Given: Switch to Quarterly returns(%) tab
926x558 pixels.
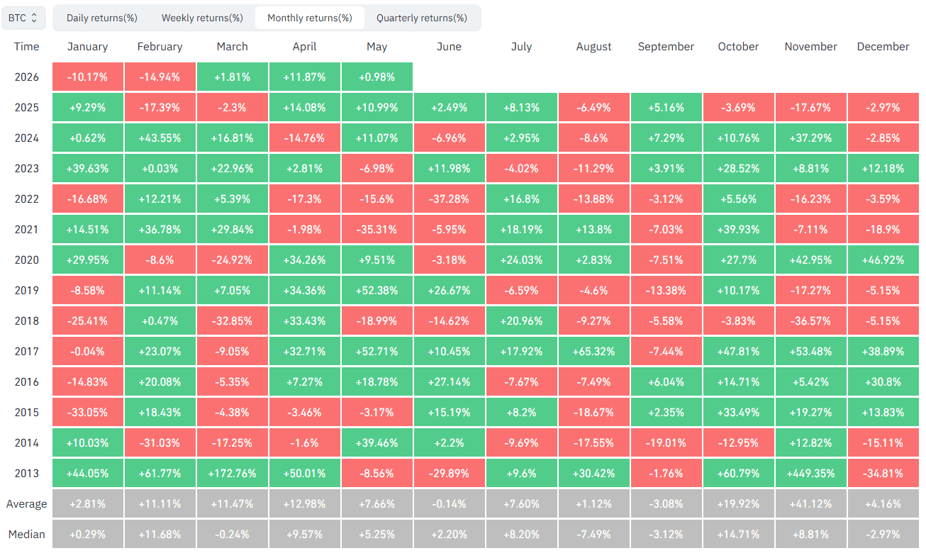Looking at the screenshot, I should click(x=422, y=18).
